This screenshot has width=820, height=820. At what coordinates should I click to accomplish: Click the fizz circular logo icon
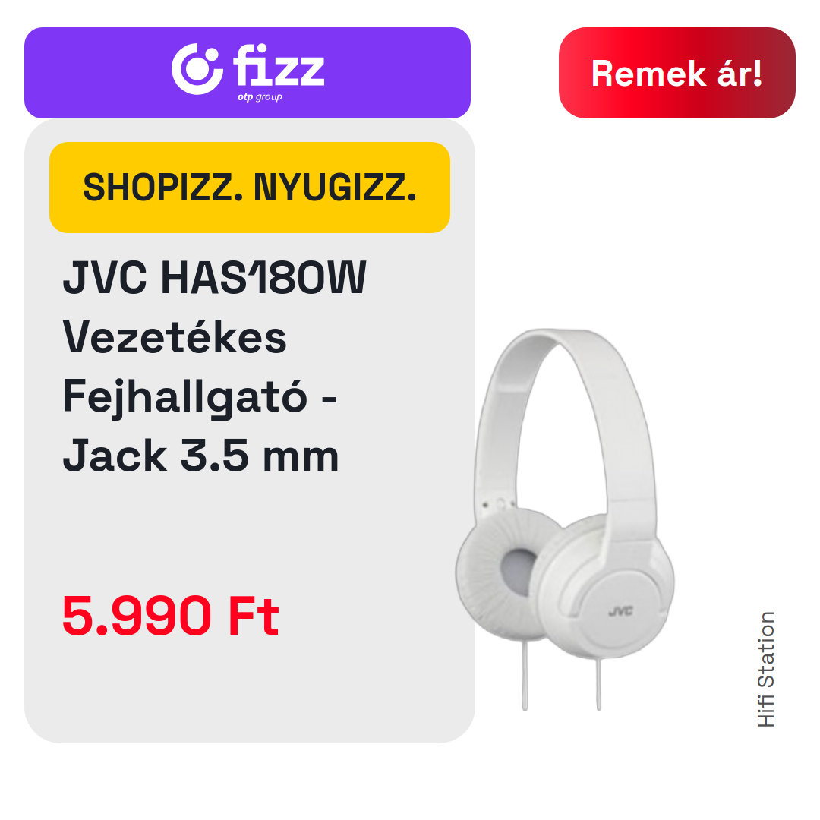(197, 69)
